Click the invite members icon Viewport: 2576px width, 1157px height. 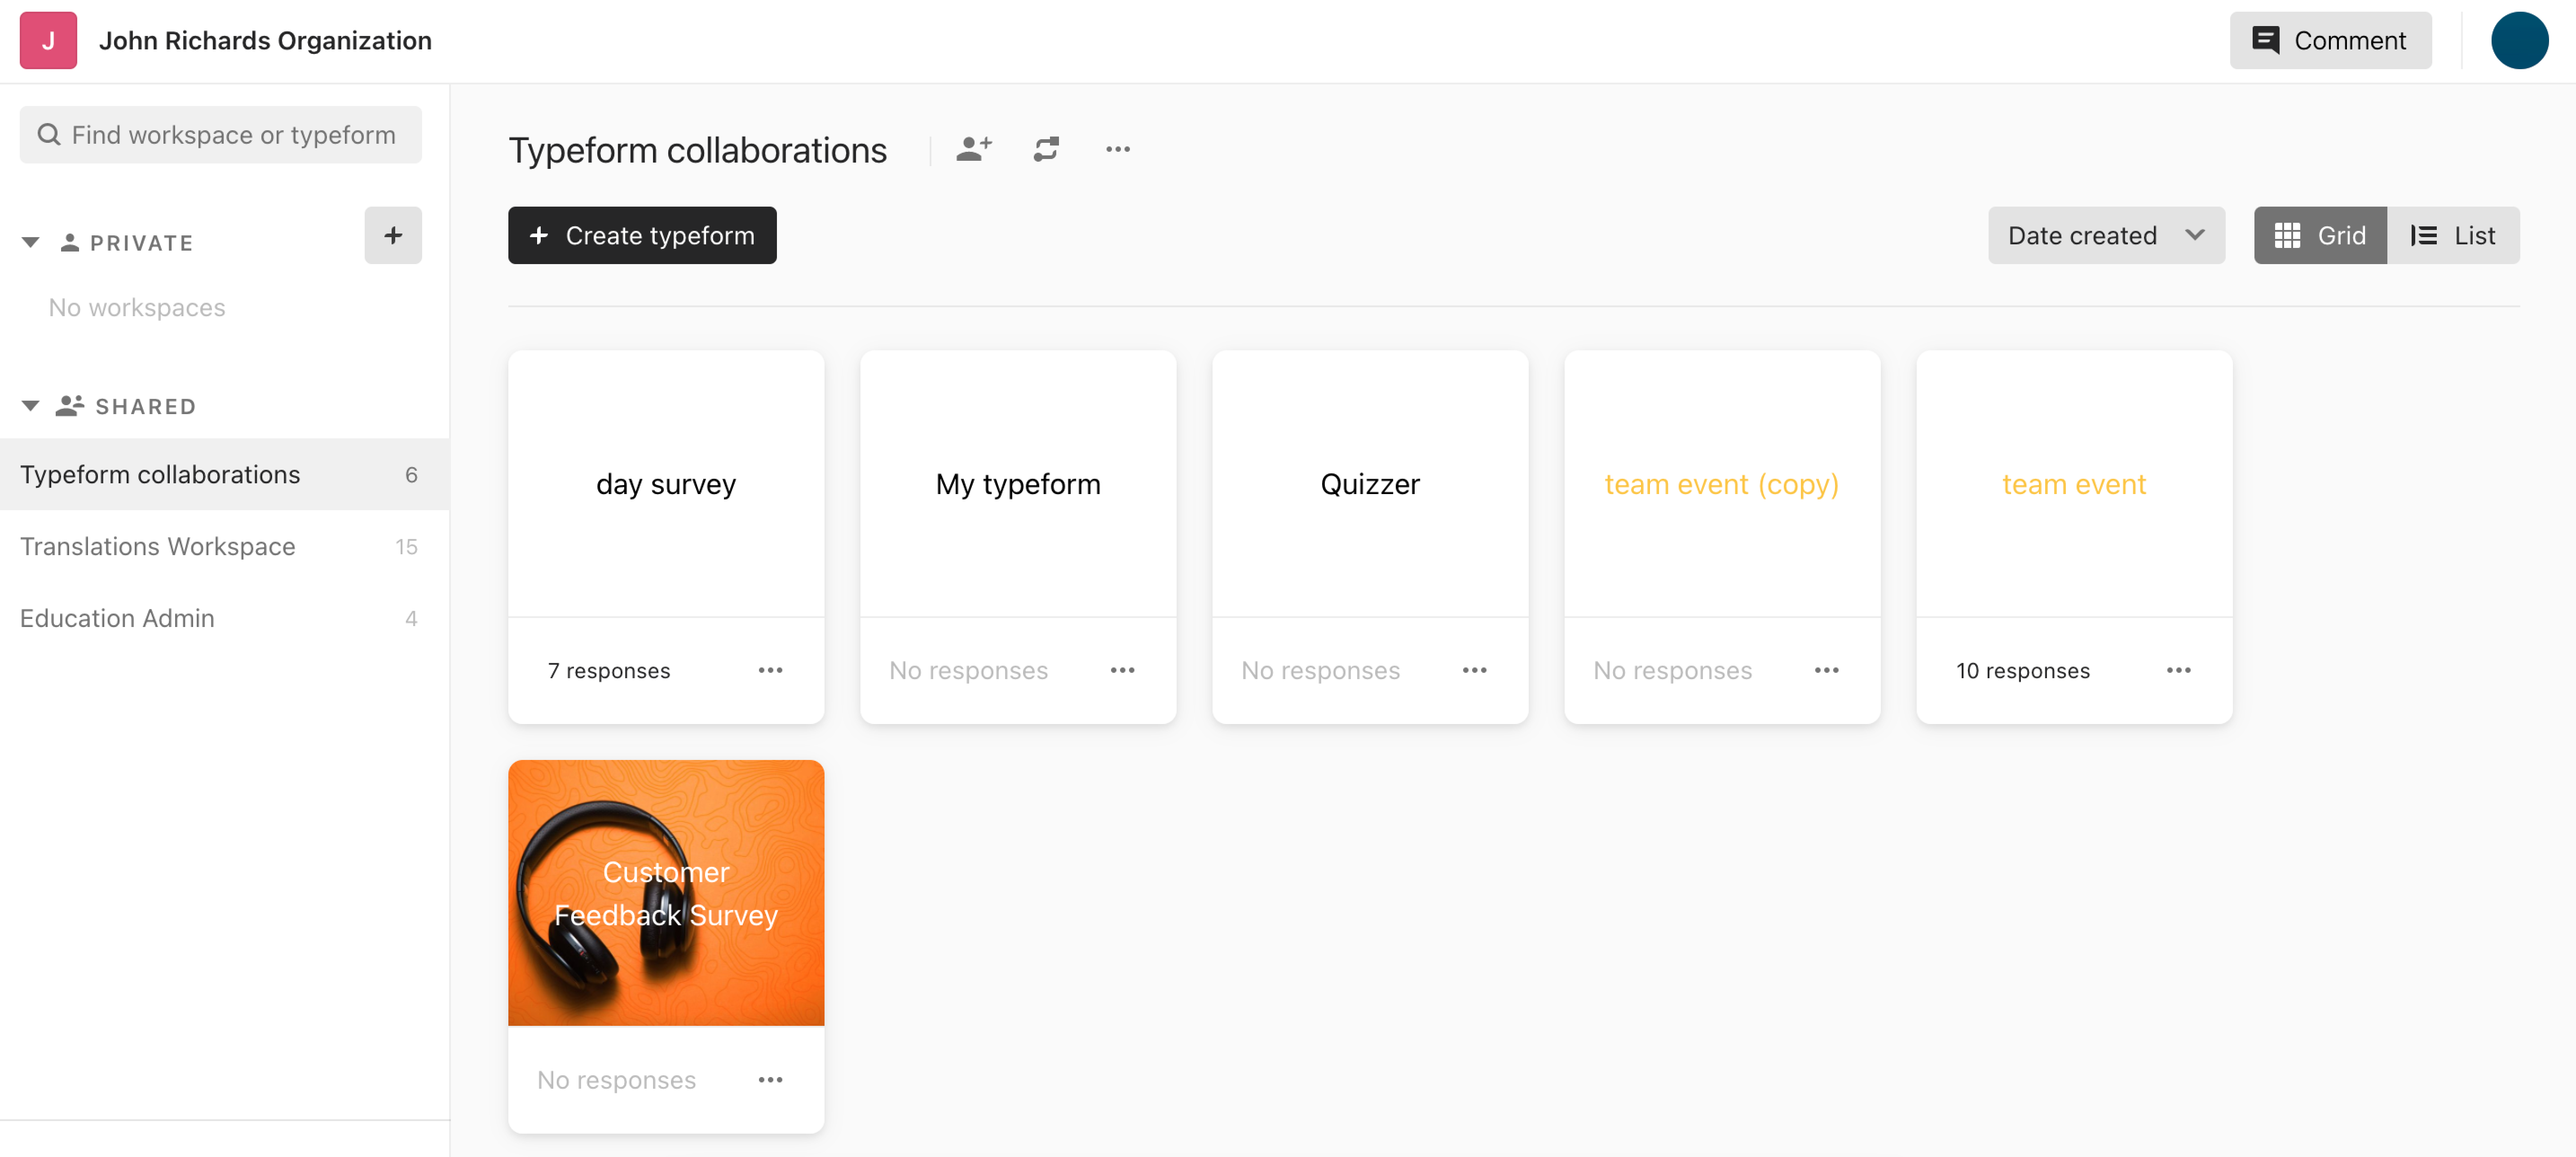(x=974, y=149)
